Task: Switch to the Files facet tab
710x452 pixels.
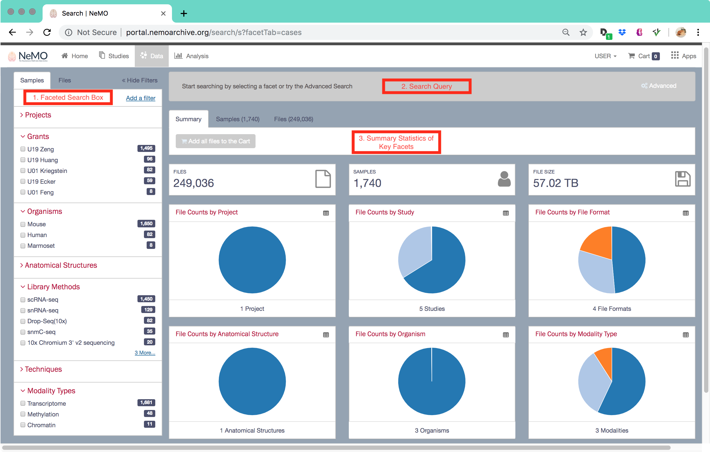Action: (65, 80)
